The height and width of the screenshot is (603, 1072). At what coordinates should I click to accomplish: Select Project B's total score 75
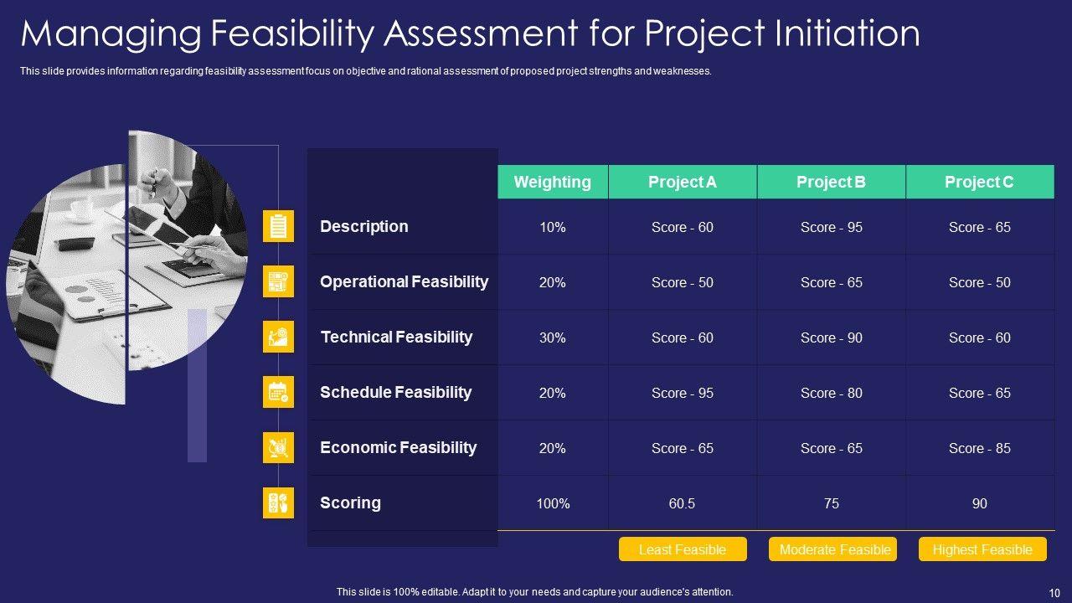pyautogui.click(x=831, y=503)
